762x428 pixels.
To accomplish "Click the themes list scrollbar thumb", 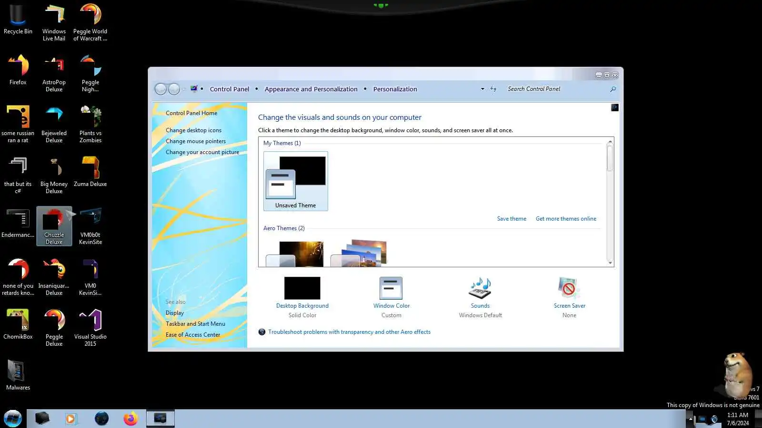I will tap(610, 158).
